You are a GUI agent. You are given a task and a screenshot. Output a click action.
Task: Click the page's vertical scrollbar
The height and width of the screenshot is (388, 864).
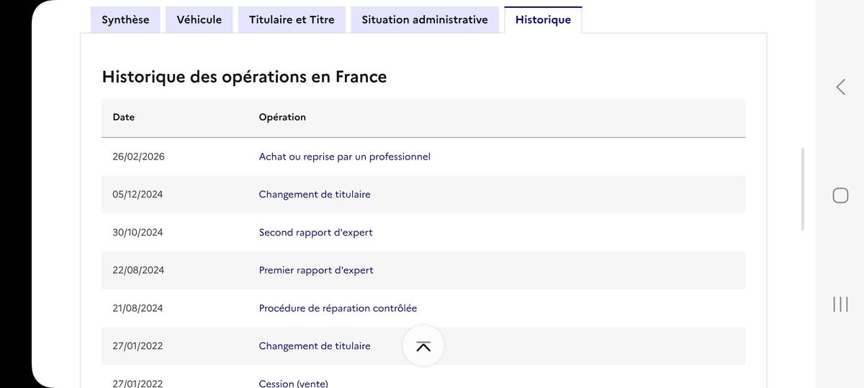coord(803,190)
